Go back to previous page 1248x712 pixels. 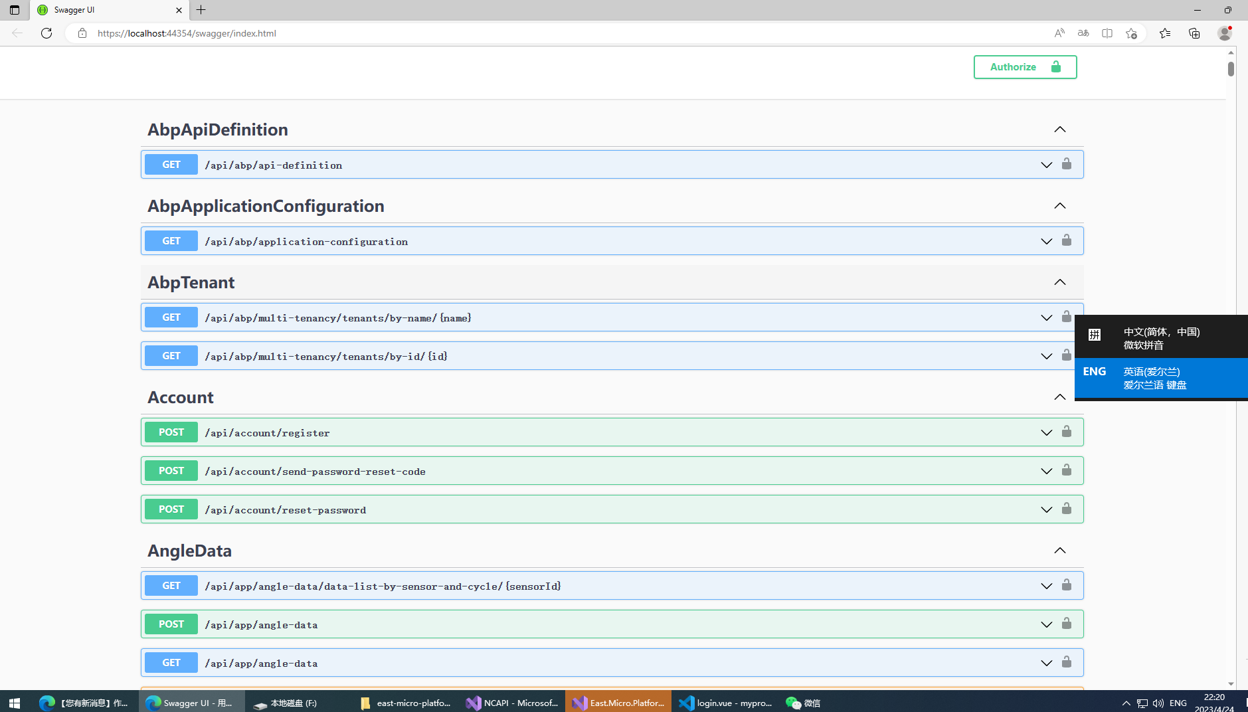[17, 33]
